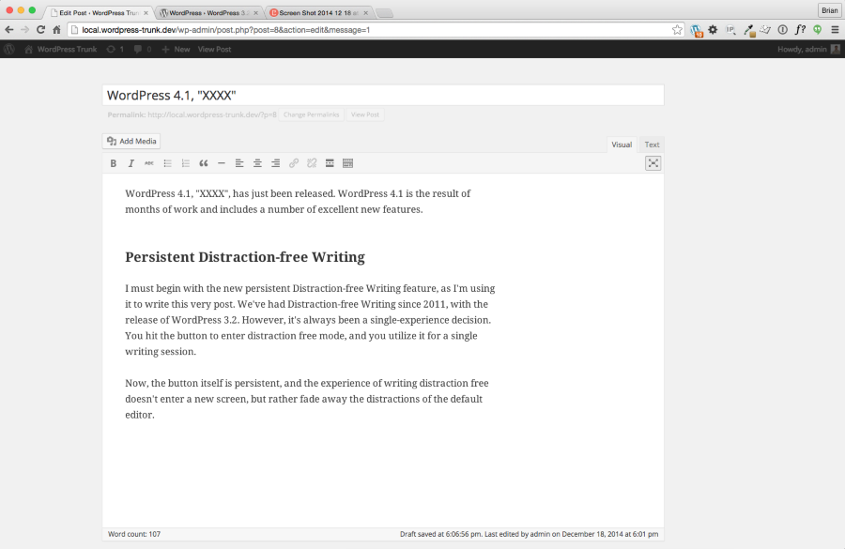Open Howdy, admin account menu
The width and height of the screenshot is (845, 549).
click(808, 49)
